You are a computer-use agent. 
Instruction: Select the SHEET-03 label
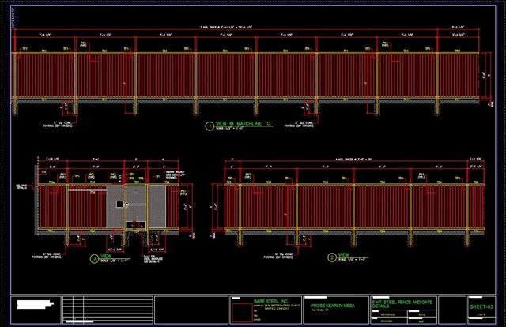(481, 306)
